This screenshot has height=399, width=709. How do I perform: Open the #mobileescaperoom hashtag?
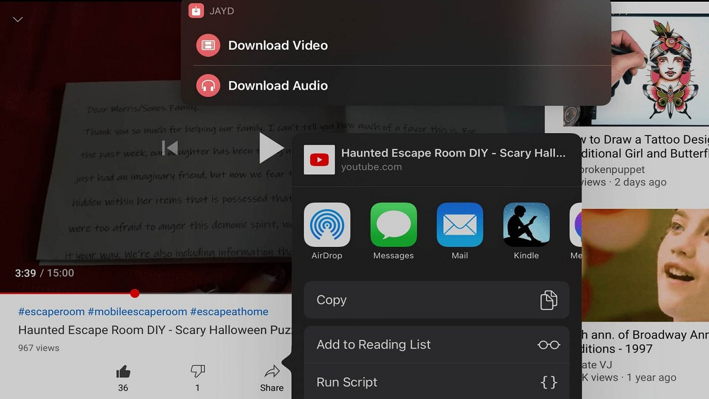[137, 312]
